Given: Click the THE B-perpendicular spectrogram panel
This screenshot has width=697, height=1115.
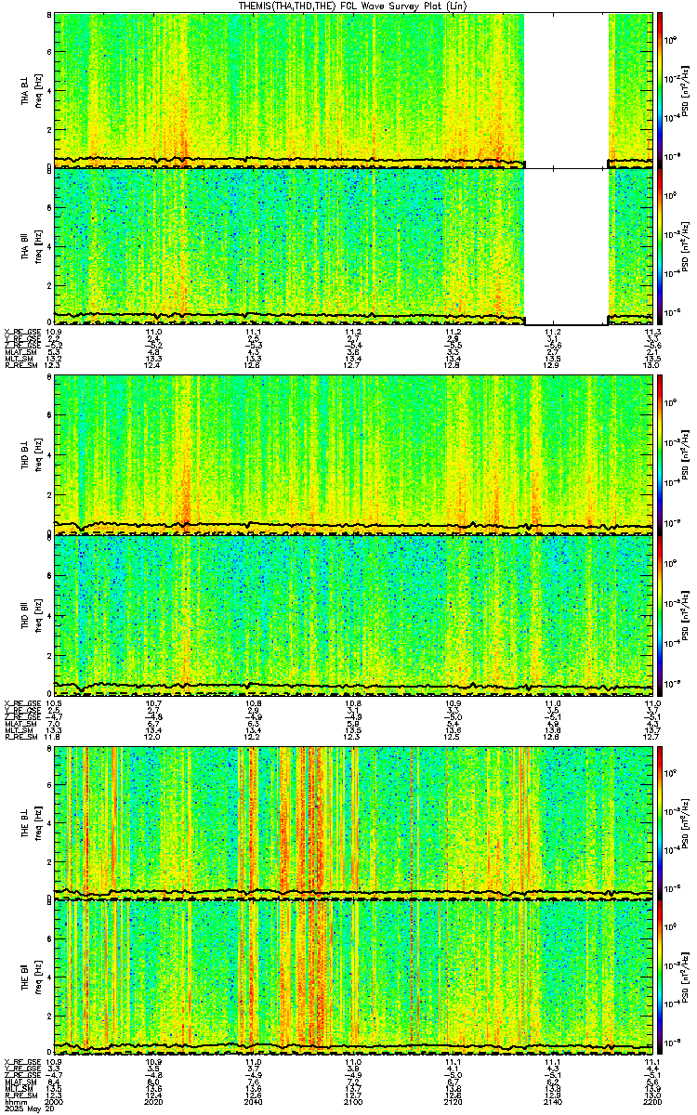Looking at the screenshot, I should [x=353, y=822].
